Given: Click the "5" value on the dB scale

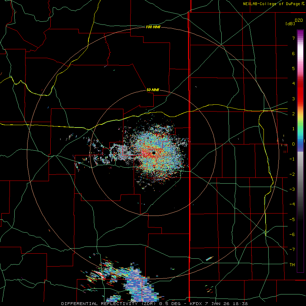Looking at the screenshot, I should [293, 68].
